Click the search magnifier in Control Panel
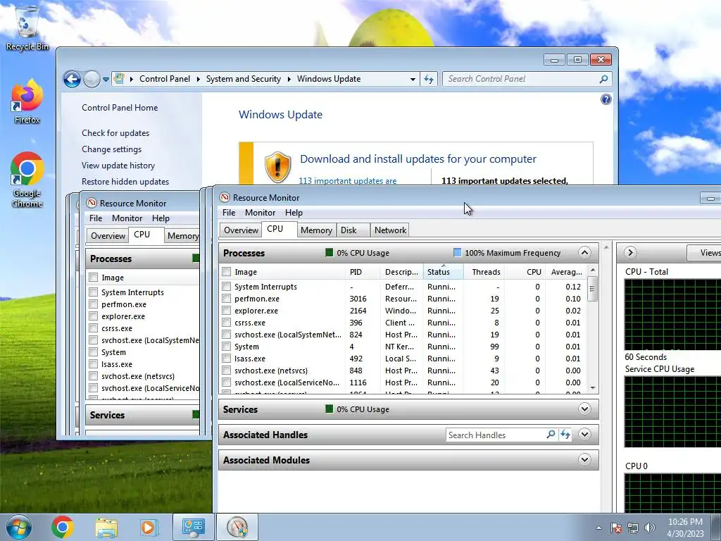This screenshot has width=721, height=541. [x=603, y=79]
